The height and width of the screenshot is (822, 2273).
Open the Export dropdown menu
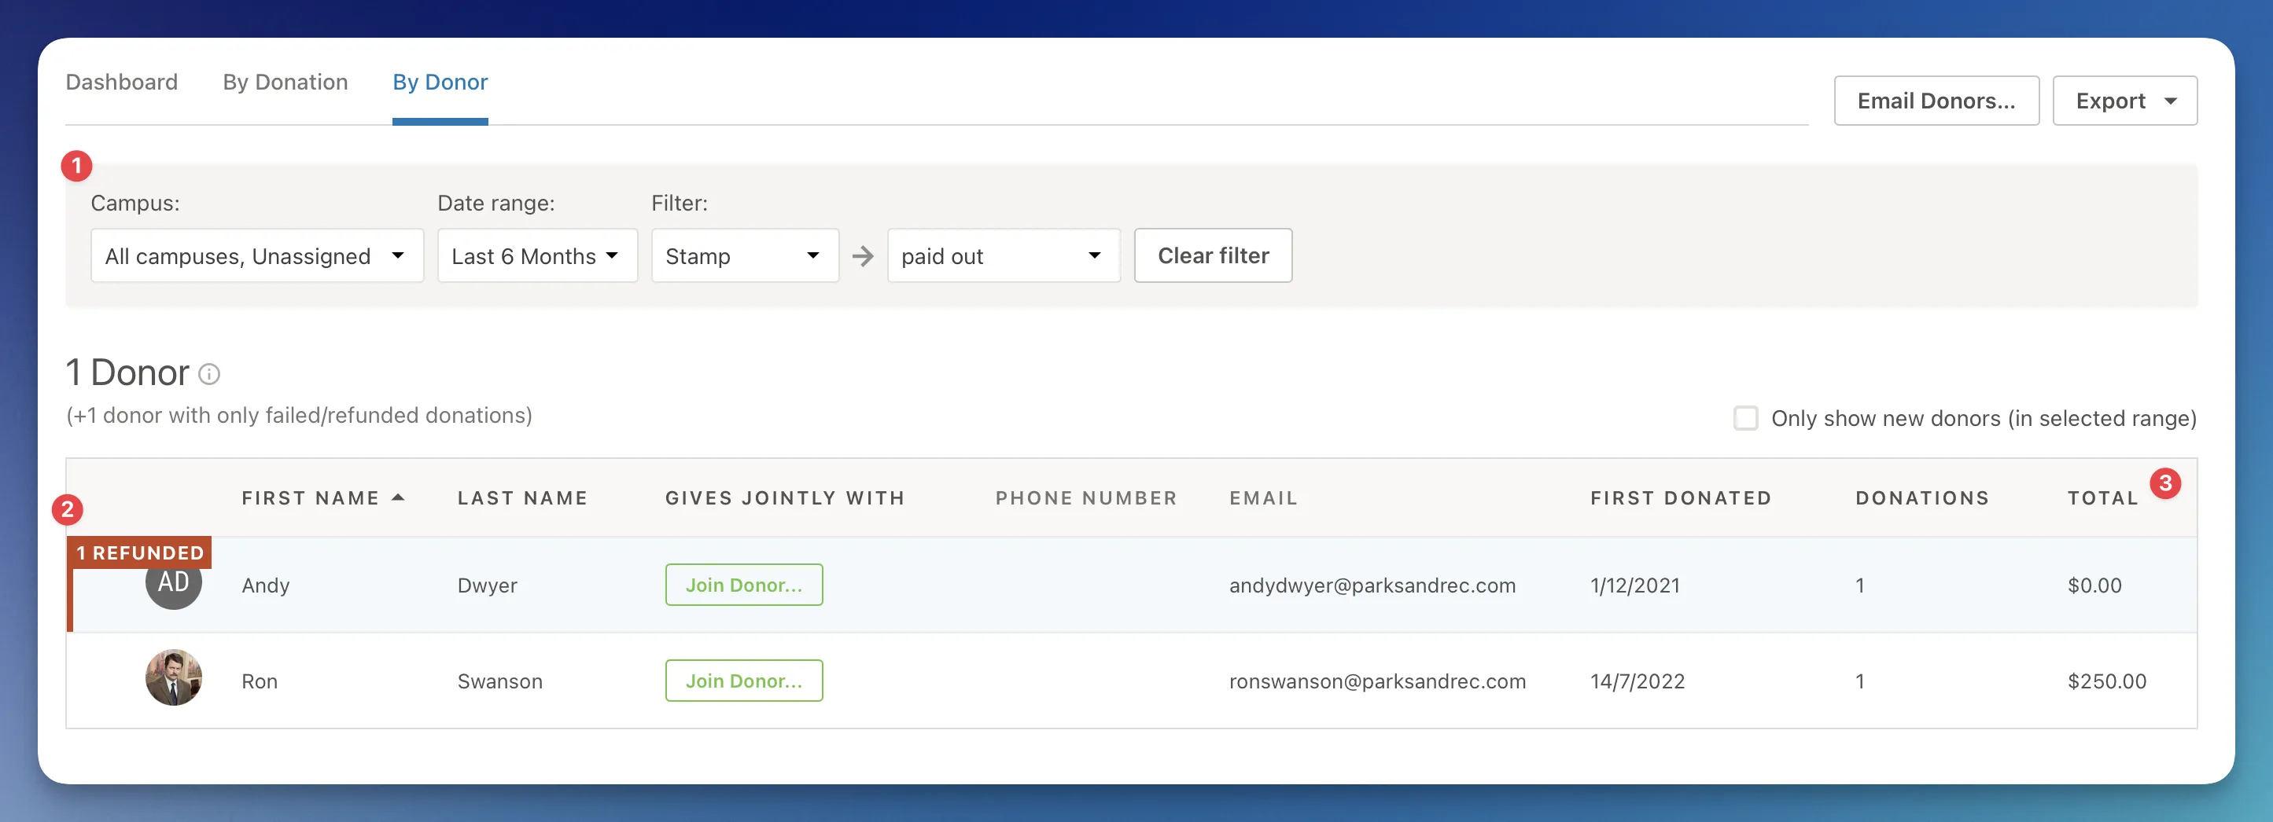(x=2124, y=101)
